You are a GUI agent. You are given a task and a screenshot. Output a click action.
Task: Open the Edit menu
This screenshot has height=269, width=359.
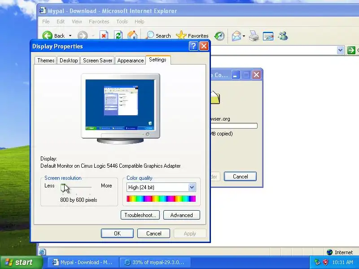coord(61,22)
